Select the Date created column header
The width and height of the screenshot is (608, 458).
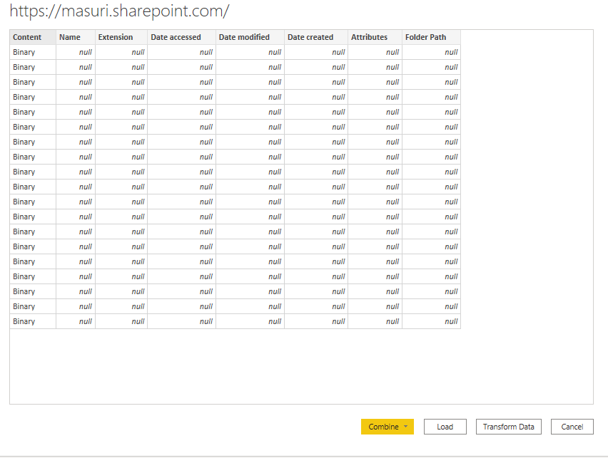click(316, 37)
